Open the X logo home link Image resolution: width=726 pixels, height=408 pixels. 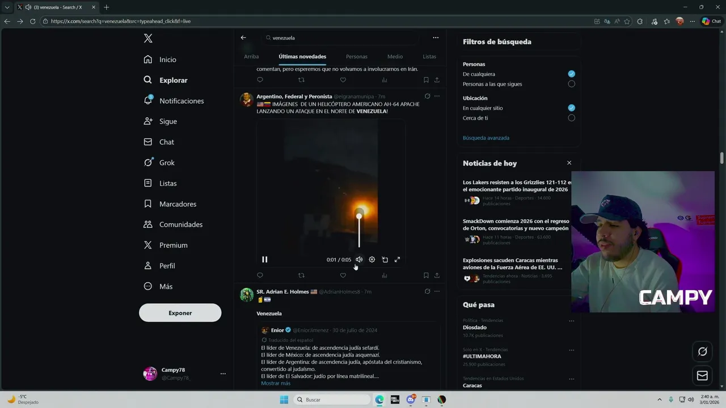[x=148, y=39]
